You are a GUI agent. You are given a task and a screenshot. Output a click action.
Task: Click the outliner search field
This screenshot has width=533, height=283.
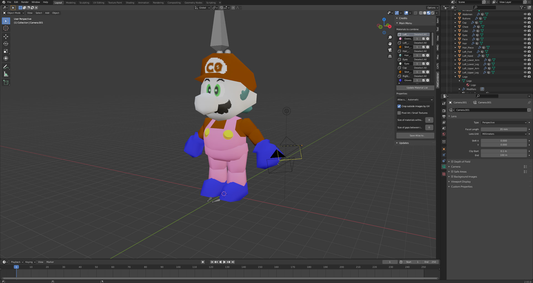tap(484, 8)
